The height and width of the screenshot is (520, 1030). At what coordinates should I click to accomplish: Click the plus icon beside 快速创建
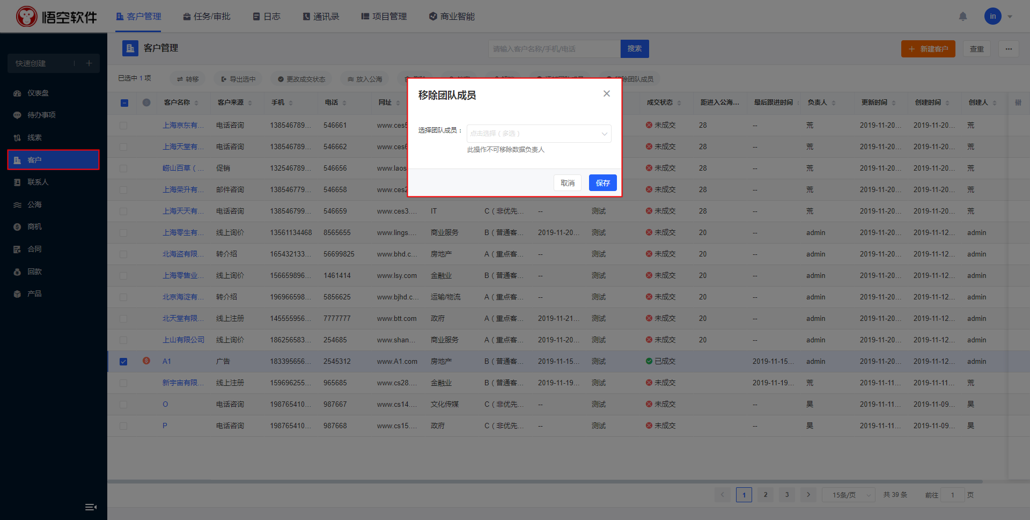pyautogui.click(x=89, y=63)
